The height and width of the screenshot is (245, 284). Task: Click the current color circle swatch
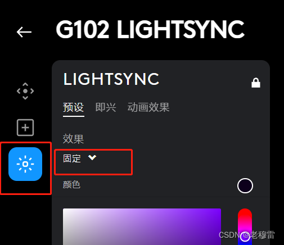pyautogui.click(x=245, y=186)
